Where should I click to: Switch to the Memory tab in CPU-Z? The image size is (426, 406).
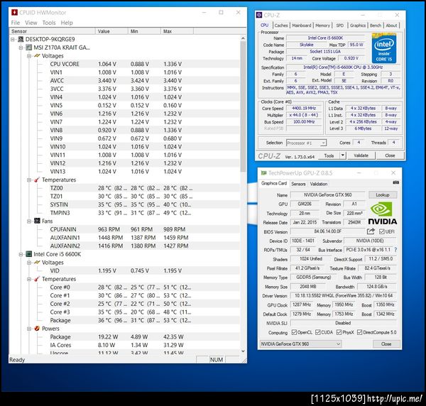(x=322, y=26)
